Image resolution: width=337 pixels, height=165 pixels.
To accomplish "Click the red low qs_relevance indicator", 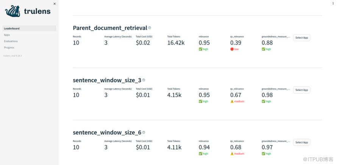I will point(232,49).
